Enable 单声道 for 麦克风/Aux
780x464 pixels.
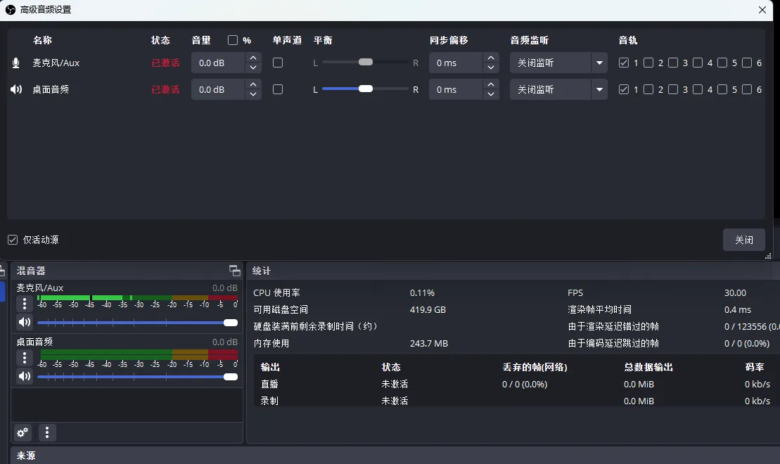[278, 63]
